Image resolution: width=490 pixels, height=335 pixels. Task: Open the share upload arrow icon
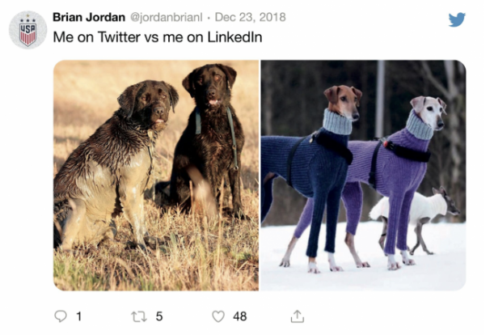[x=298, y=316]
